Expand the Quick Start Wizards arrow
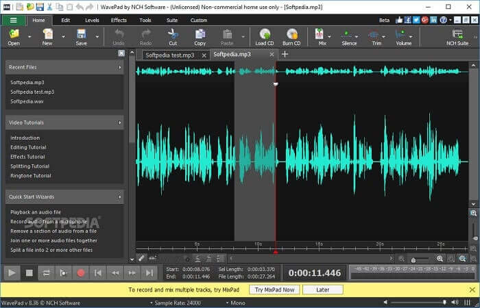 [120, 197]
